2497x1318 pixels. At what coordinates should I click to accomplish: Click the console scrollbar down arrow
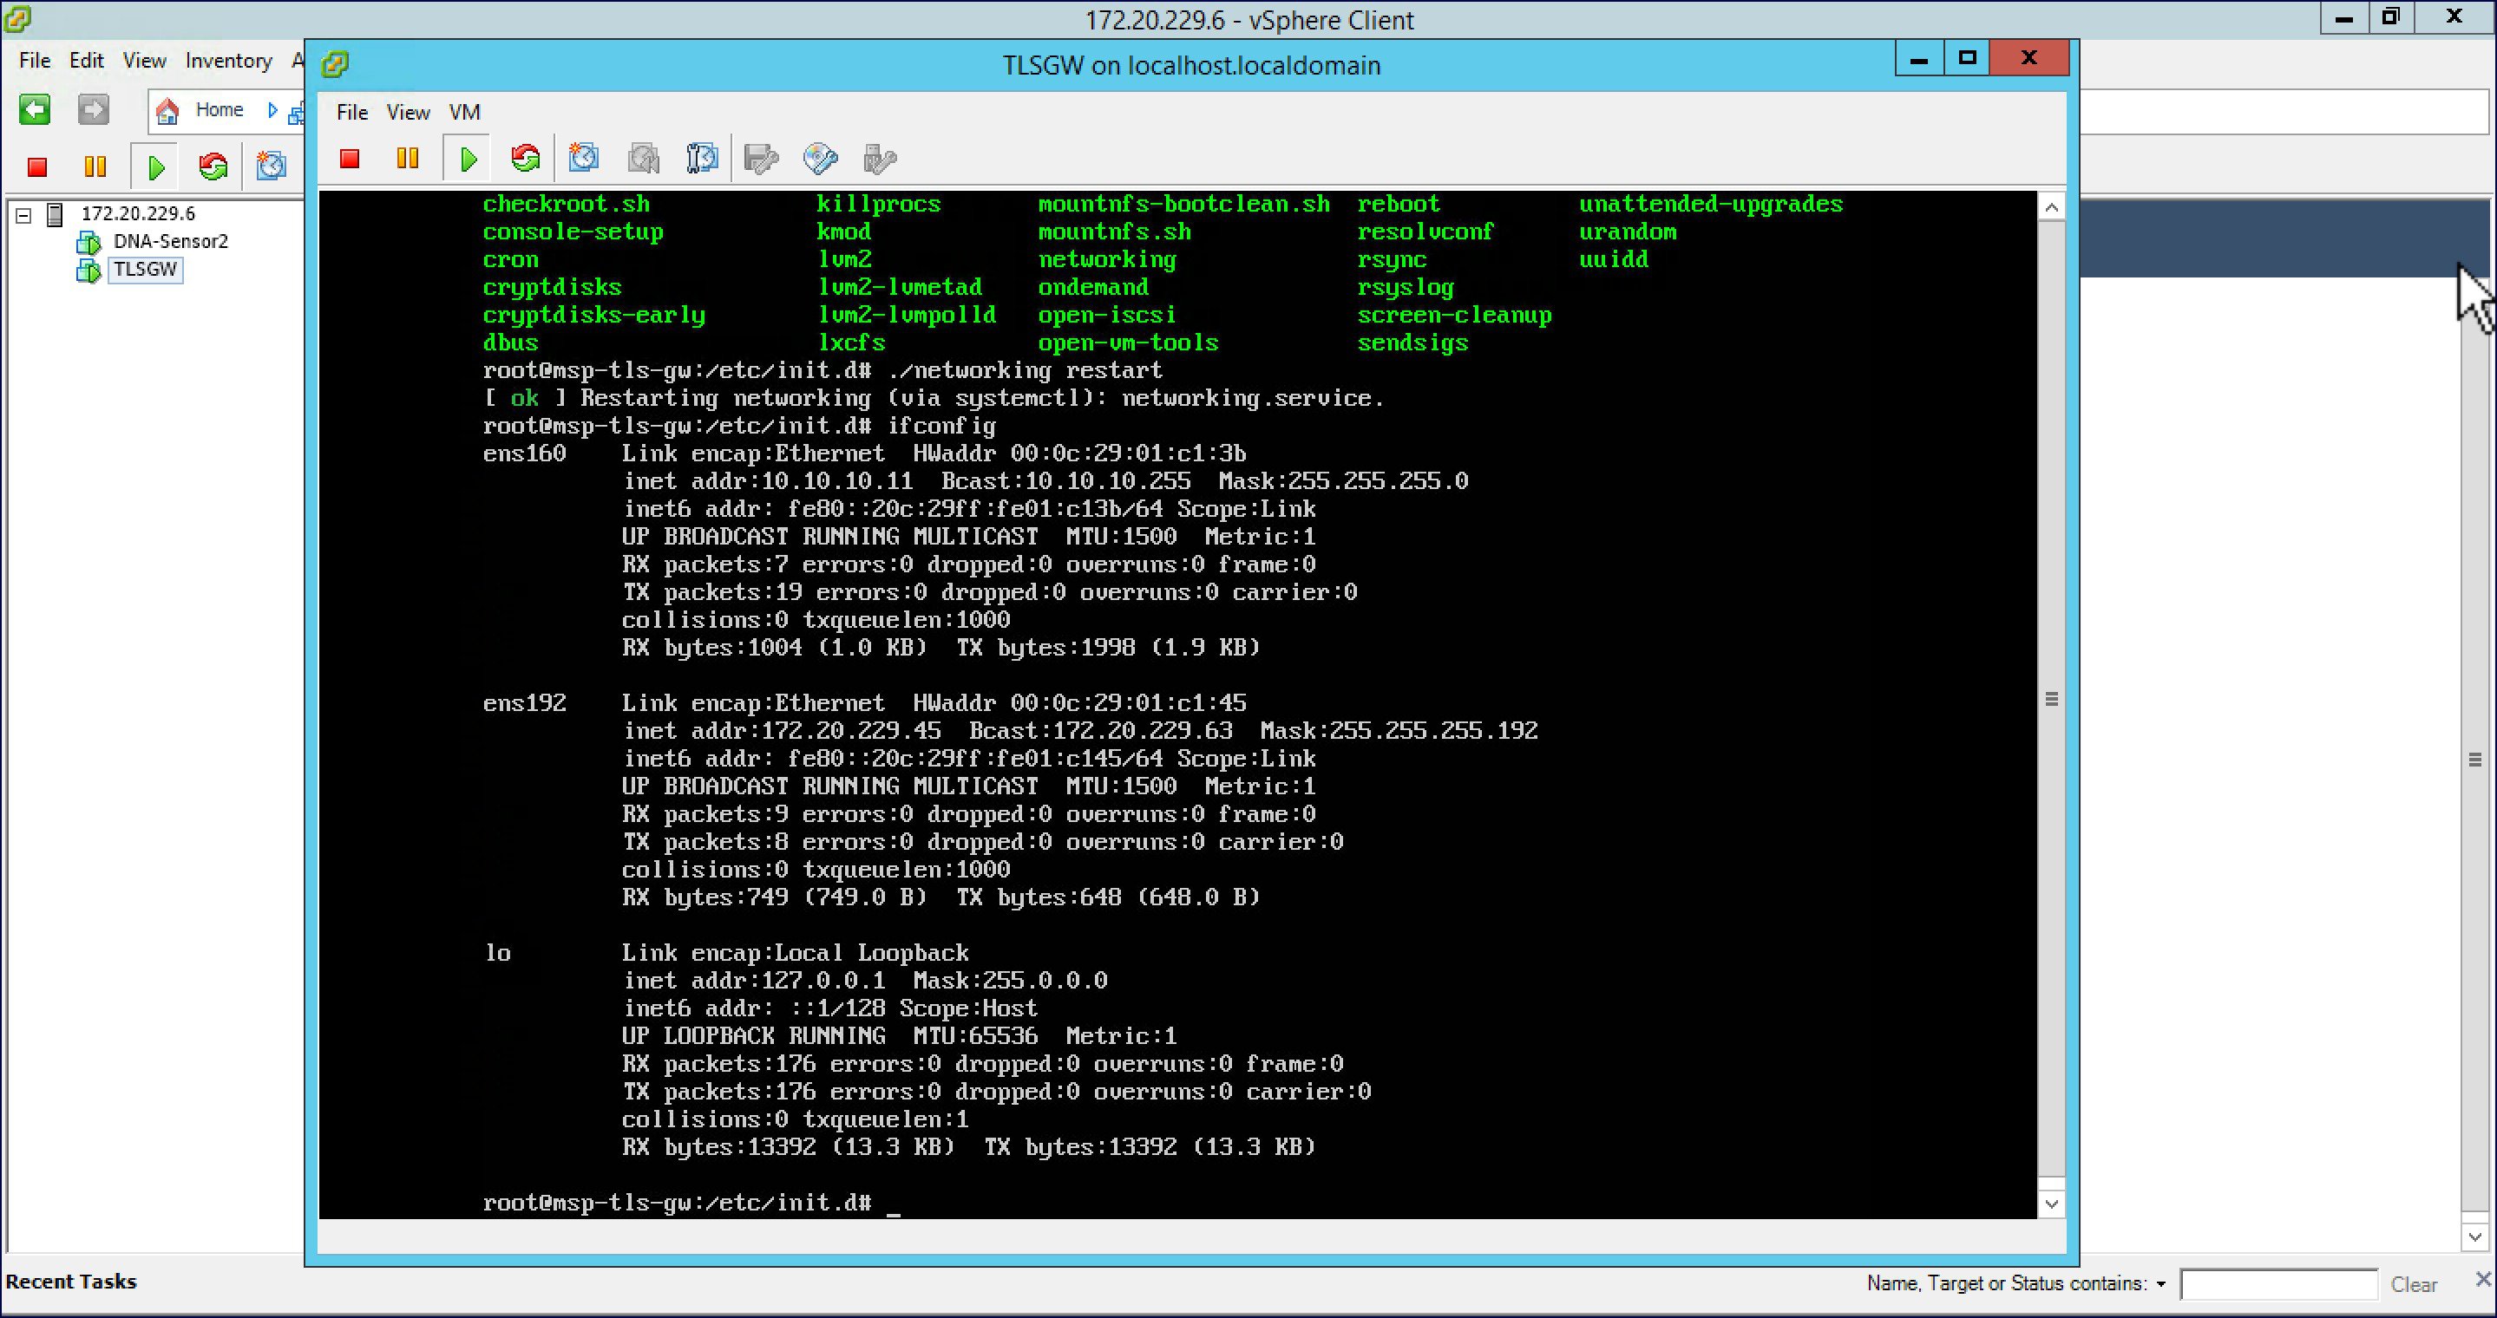tap(2052, 1203)
